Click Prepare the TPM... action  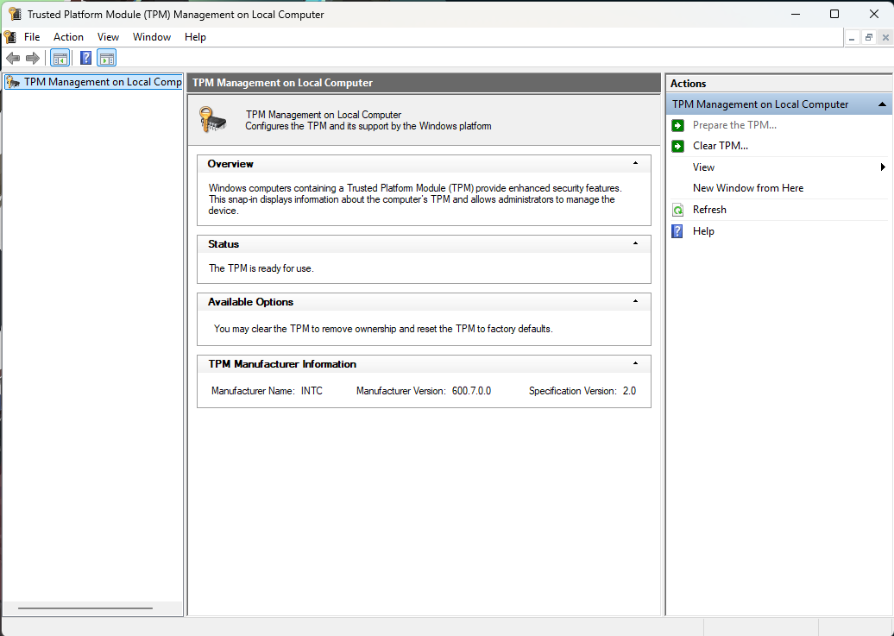pos(734,125)
